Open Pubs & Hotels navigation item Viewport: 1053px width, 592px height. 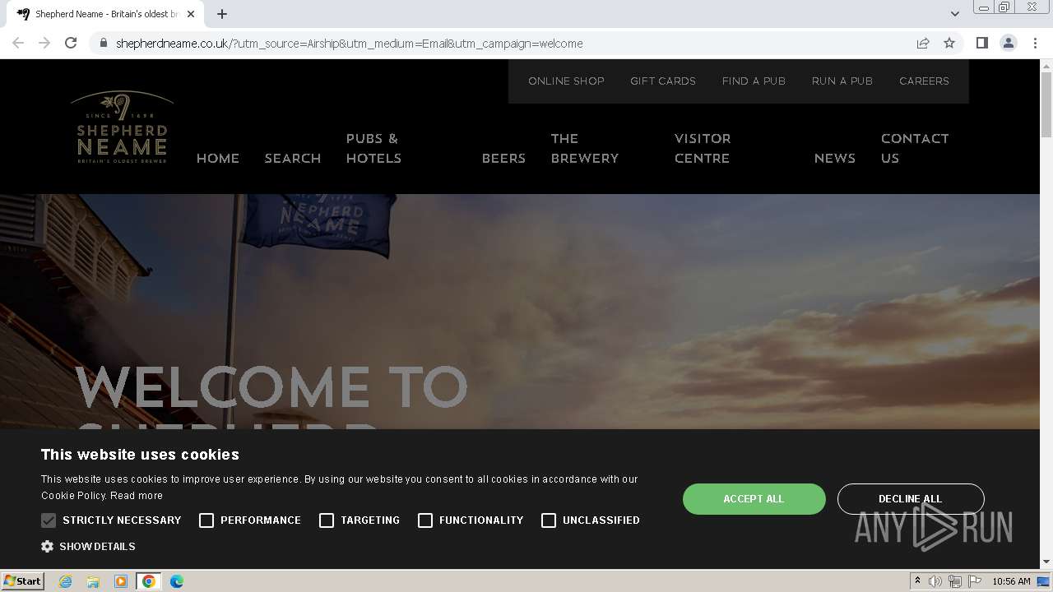[x=373, y=148]
